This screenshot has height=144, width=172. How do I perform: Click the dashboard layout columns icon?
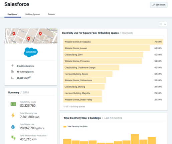coord(161,24)
